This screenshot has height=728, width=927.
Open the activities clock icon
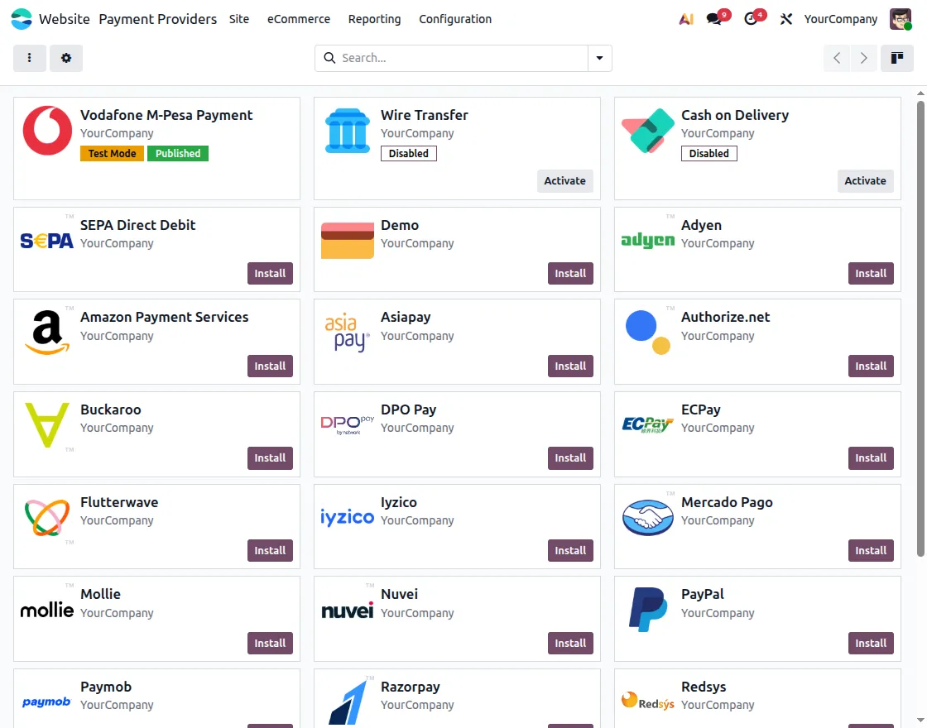click(x=751, y=19)
